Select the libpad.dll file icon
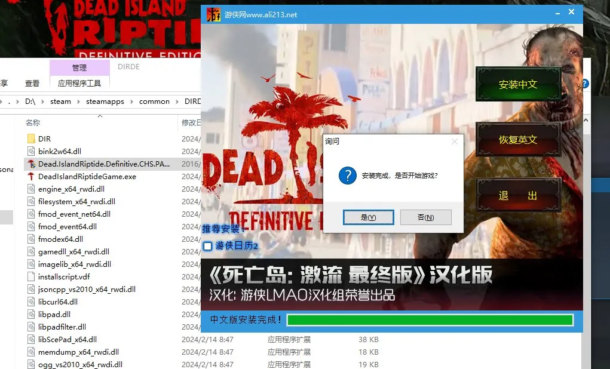Image resolution: width=610 pixels, height=369 pixels. [x=31, y=314]
